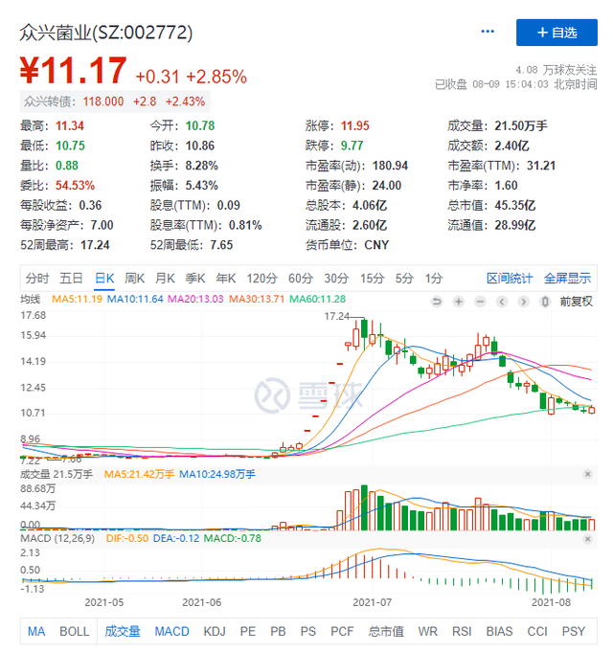Enable the PS sub-indicator

click(x=308, y=631)
